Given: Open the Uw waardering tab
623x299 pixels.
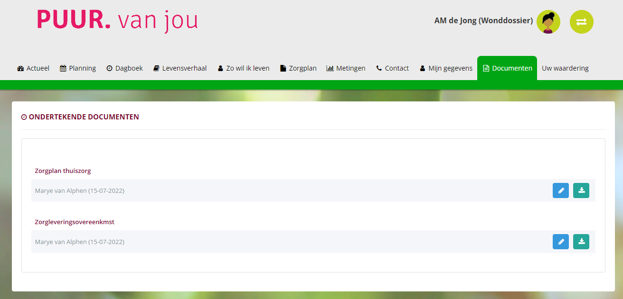Looking at the screenshot, I should 565,68.
